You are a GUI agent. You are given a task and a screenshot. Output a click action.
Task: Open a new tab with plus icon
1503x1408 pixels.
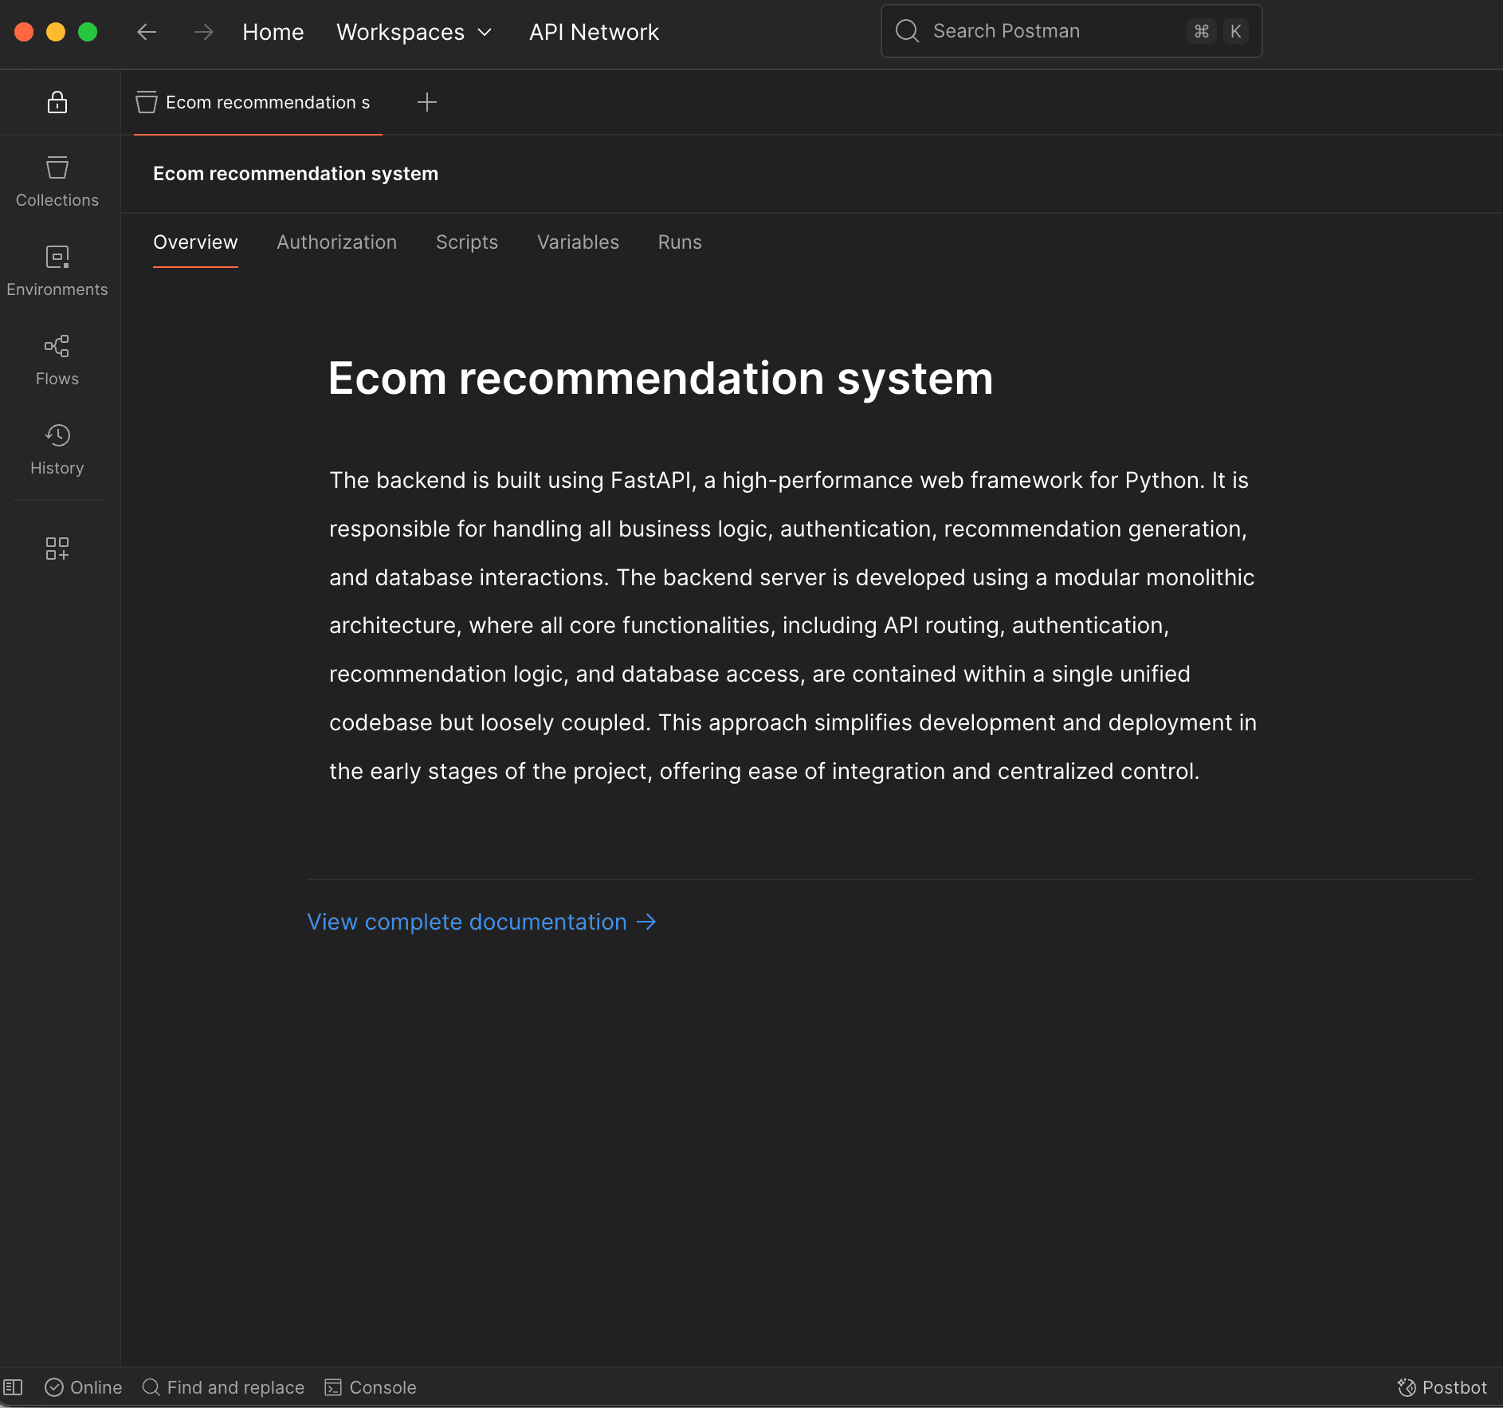point(427,102)
